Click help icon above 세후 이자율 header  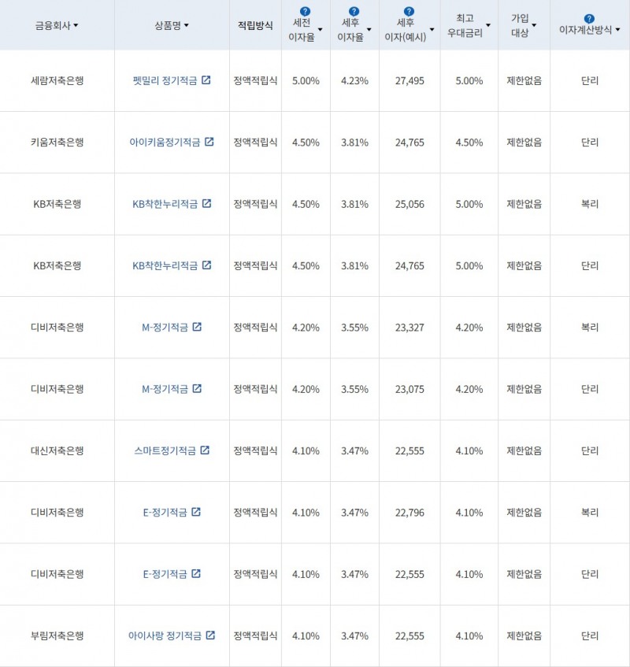(x=354, y=12)
